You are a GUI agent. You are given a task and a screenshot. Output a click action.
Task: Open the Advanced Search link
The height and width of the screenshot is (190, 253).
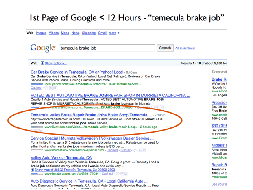point(185,48)
